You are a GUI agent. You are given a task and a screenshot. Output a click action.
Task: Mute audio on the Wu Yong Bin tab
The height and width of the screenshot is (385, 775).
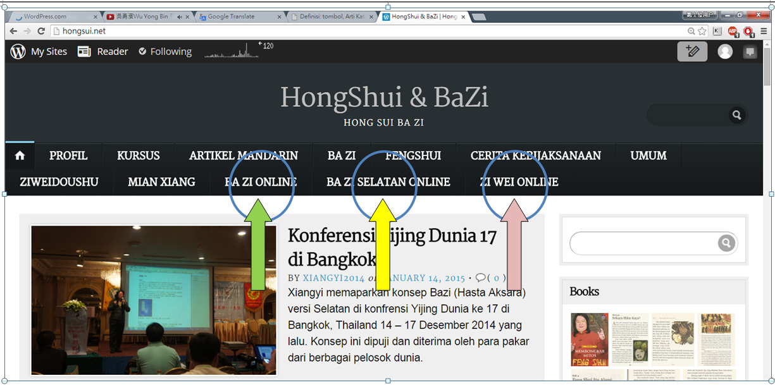pyautogui.click(x=179, y=17)
